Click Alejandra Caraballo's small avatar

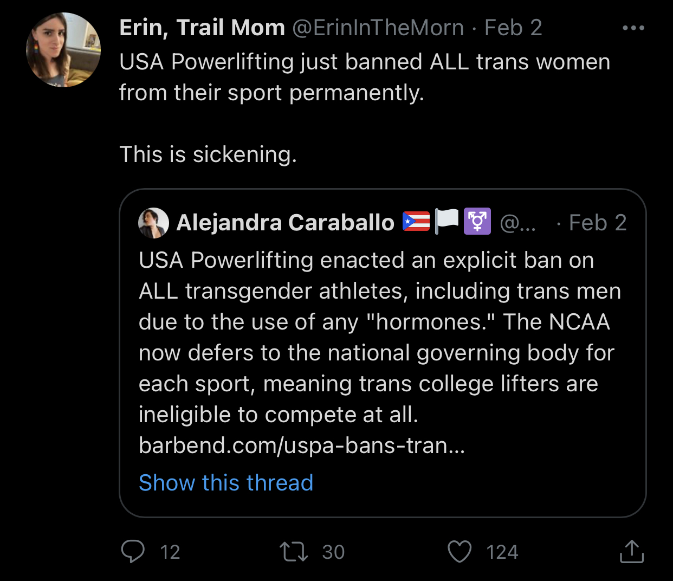(x=153, y=223)
